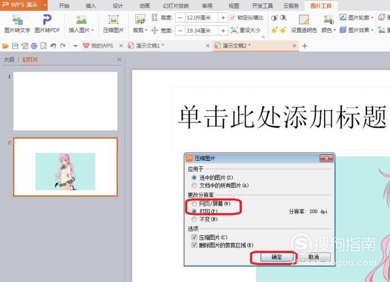Close the 演示文稿2 document tab

[x=294, y=46]
